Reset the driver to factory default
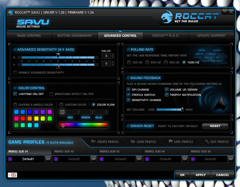Image resolution: width=240 pixels, height=187 pixels. (x=215, y=126)
